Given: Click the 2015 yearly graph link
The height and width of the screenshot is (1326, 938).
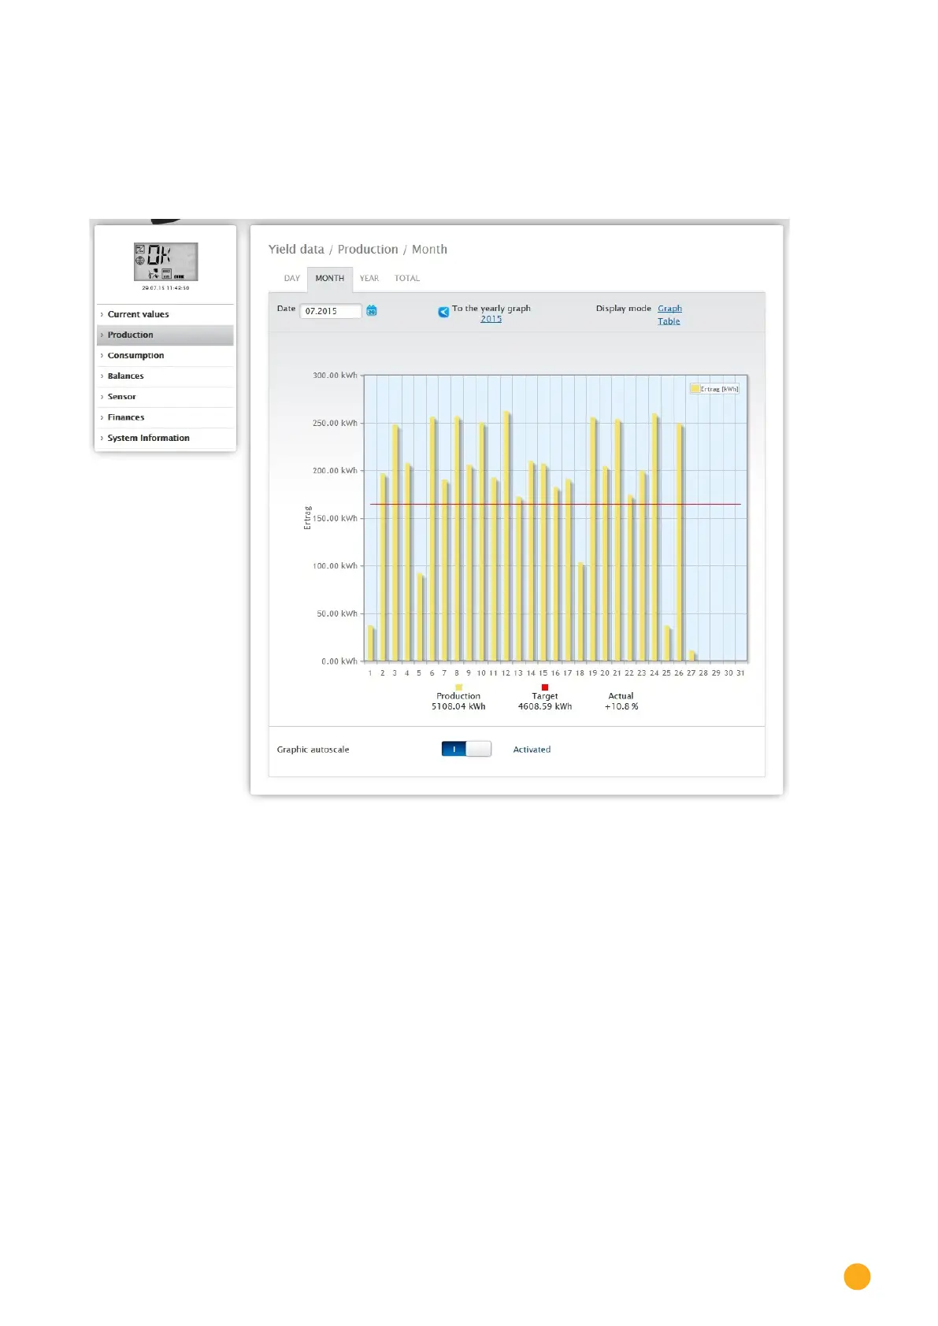Looking at the screenshot, I should click(491, 319).
